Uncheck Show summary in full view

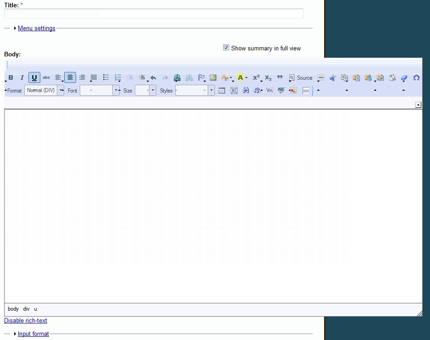[226, 47]
